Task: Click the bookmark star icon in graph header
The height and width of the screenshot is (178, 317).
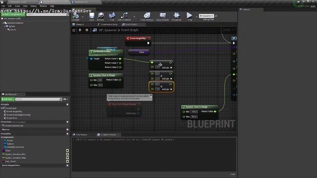Action: pos(74,30)
